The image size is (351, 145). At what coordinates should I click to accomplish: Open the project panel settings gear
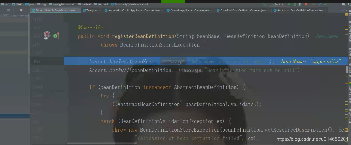pyautogui.click(x=21, y=10)
